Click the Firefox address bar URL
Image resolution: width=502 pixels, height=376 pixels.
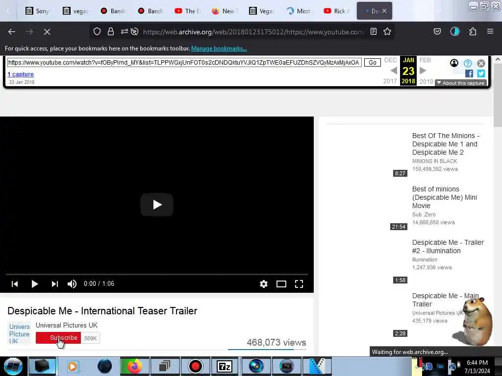[253, 32]
